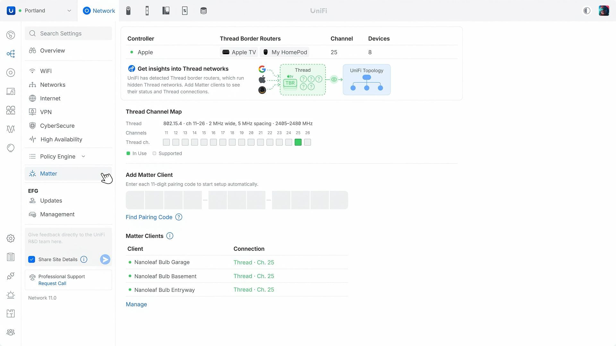Toggle light/dark theme icon in top bar
Viewport: 616px width, 346px height.
click(587, 11)
